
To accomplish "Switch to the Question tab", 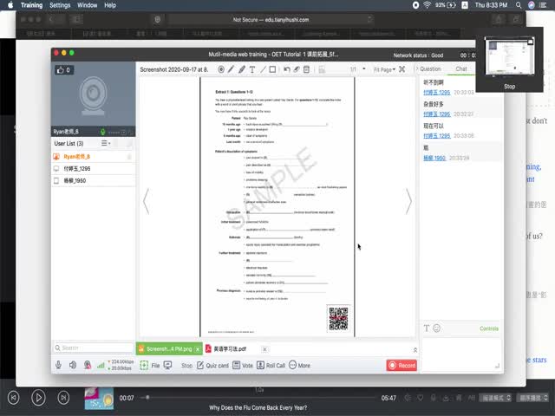I will coord(430,69).
